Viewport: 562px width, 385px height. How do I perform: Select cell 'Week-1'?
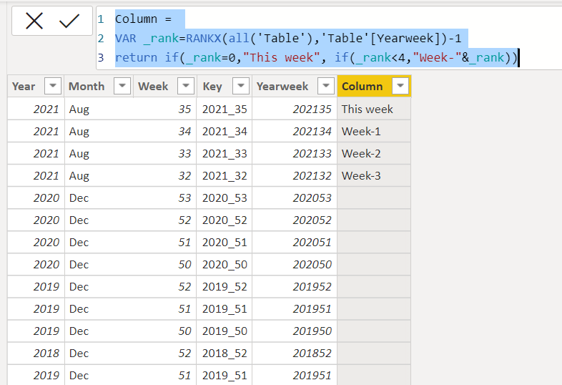point(374,132)
